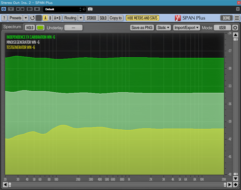Expand the arrow next to Routing

point(81,18)
